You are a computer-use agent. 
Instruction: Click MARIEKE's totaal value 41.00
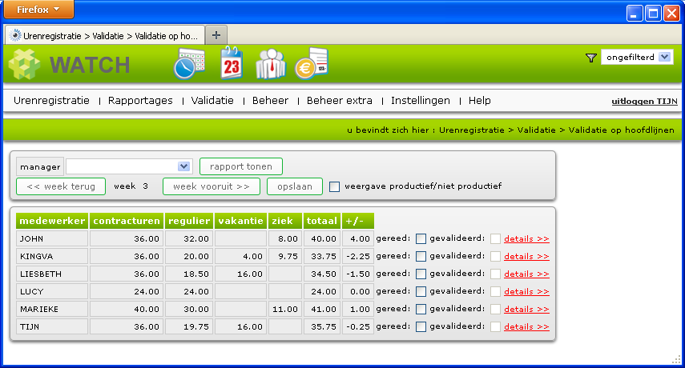(322, 309)
